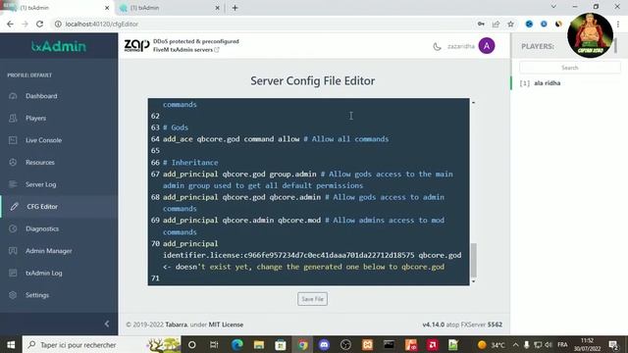Image resolution: width=628 pixels, height=353 pixels.
Task: Click the txAdmin Log icon
Action: 13,273
